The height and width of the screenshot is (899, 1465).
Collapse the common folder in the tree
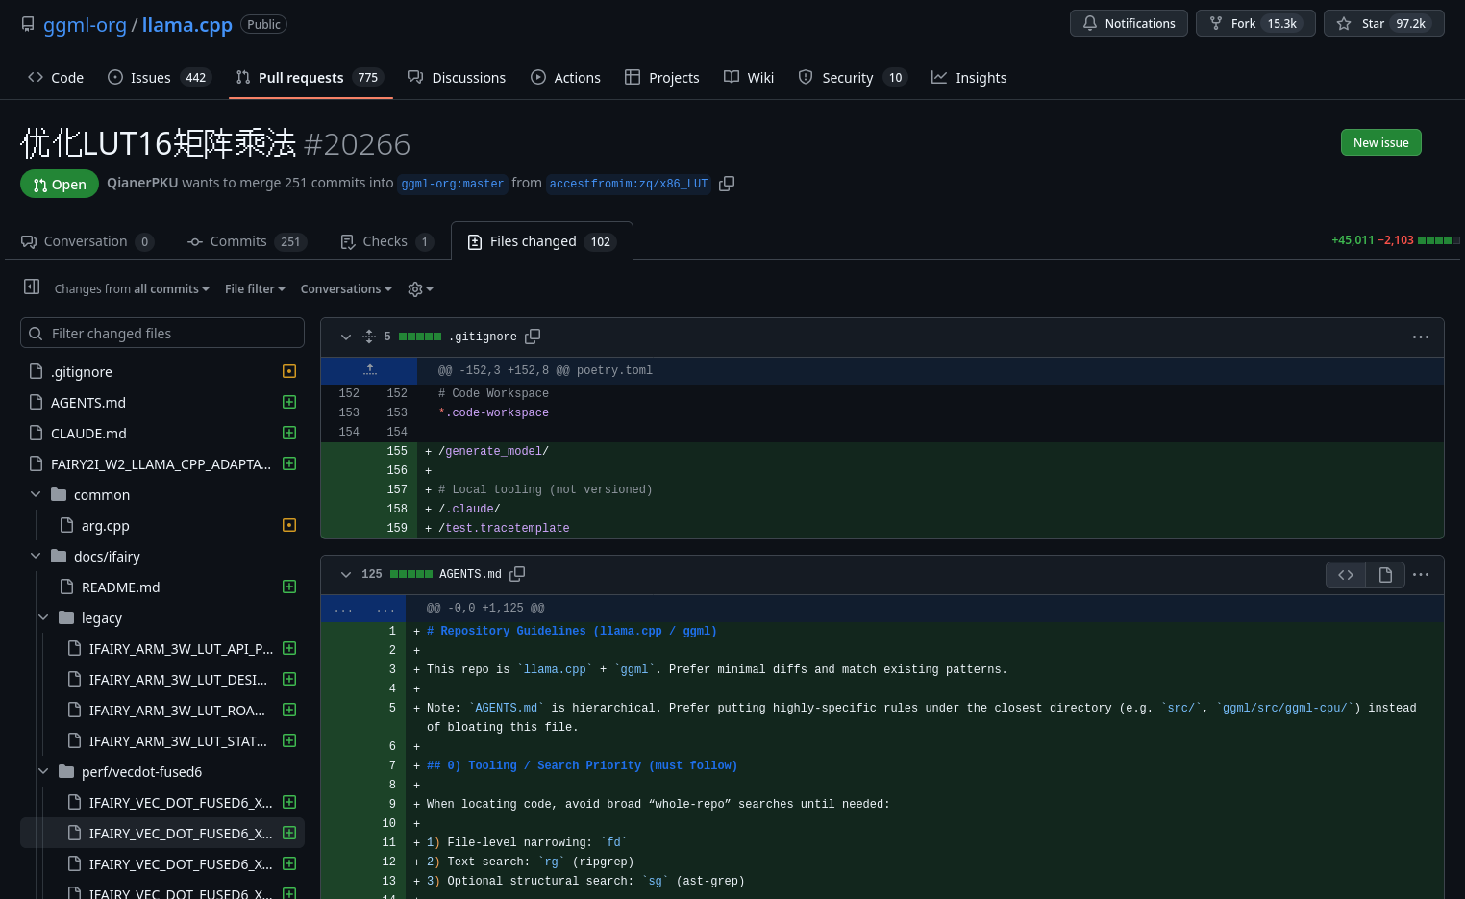36,494
